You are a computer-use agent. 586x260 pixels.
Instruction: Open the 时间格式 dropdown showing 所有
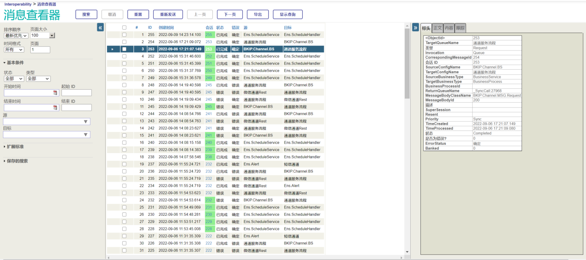pyautogui.click(x=14, y=50)
